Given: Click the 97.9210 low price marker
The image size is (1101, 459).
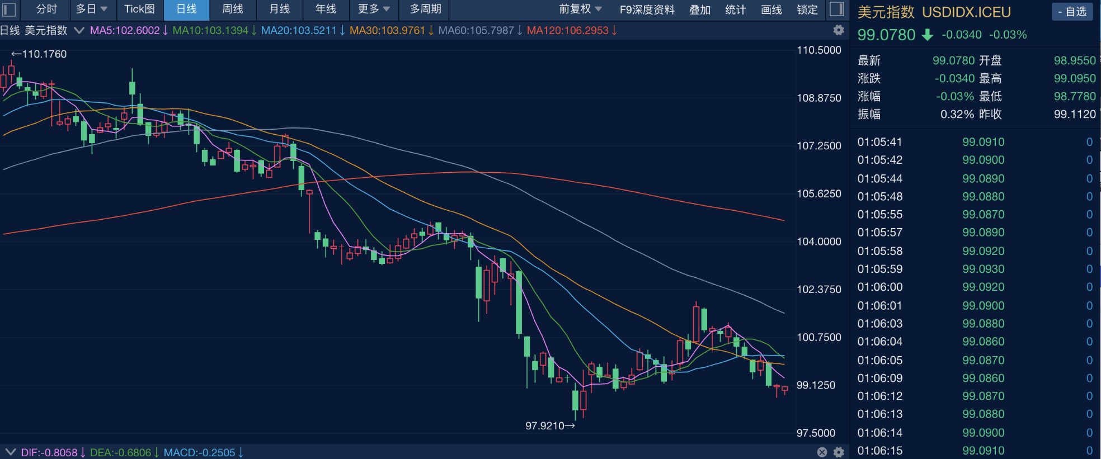Looking at the screenshot, I should pyautogui.click(x=550, y=426).
